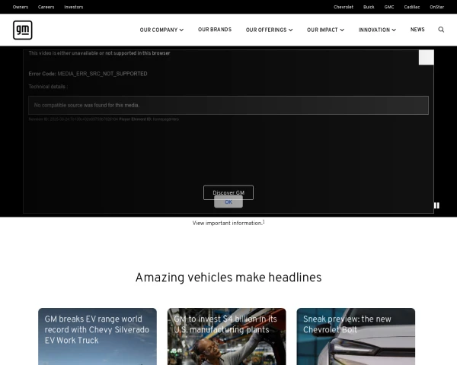The width and height of the screenshot is (457, 365).
Task: Open the Careers link
Action: coord(46,7)
